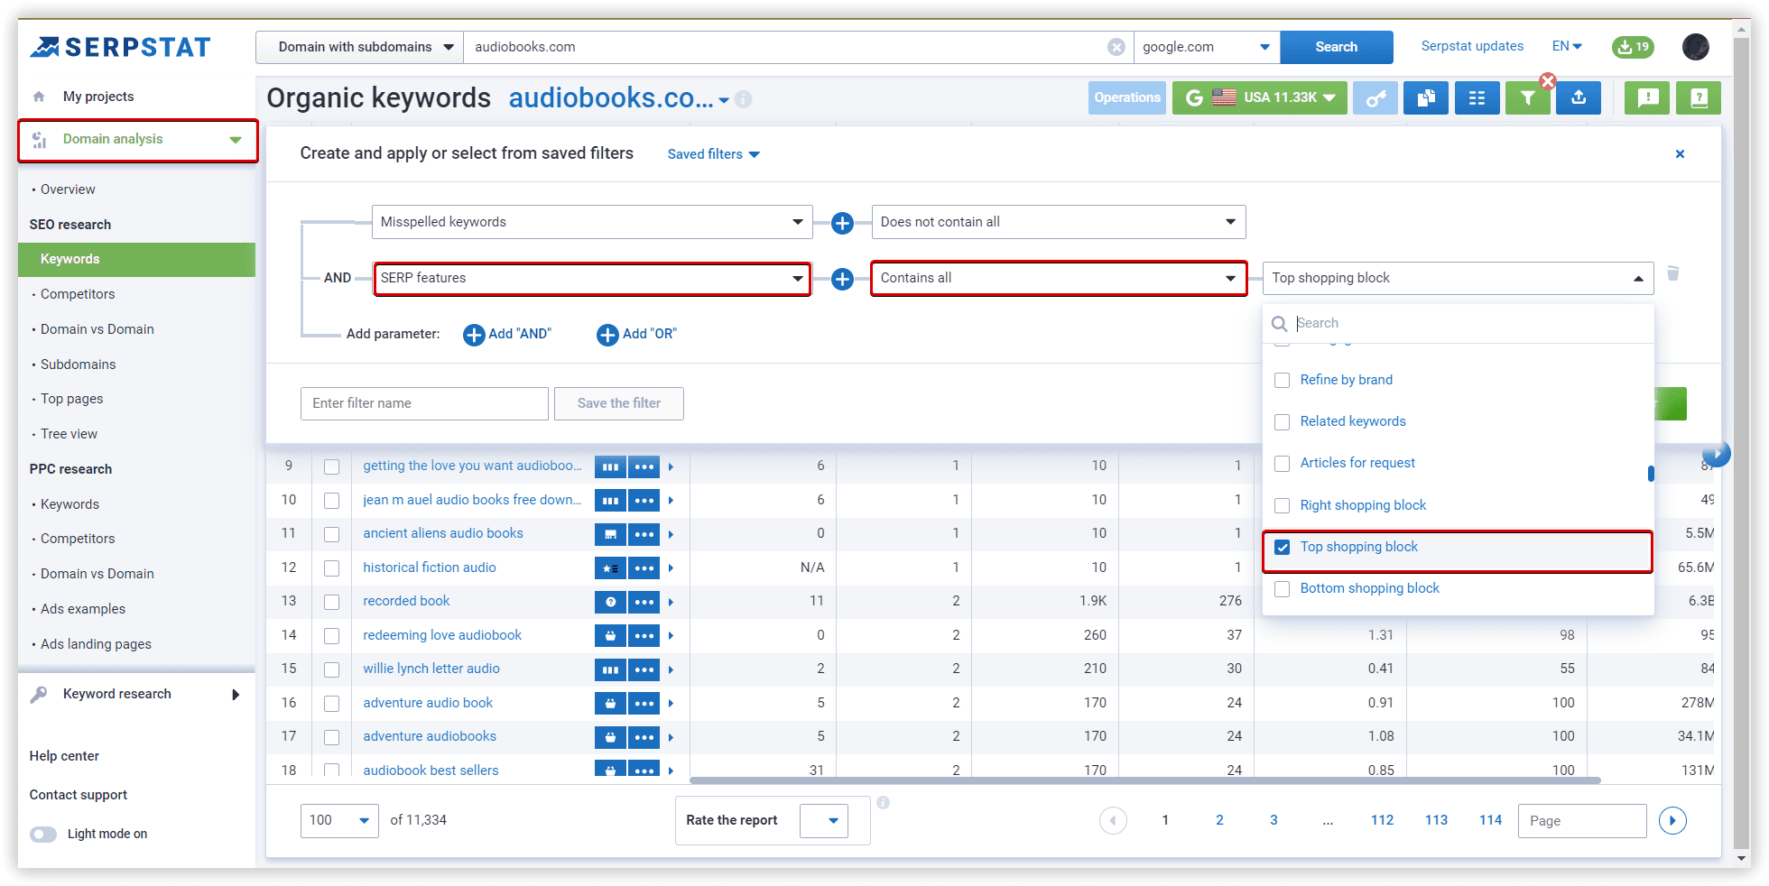
Task: Click the SERP feature icon for ancient aliens audio books
Action: [x=610, y=534]
